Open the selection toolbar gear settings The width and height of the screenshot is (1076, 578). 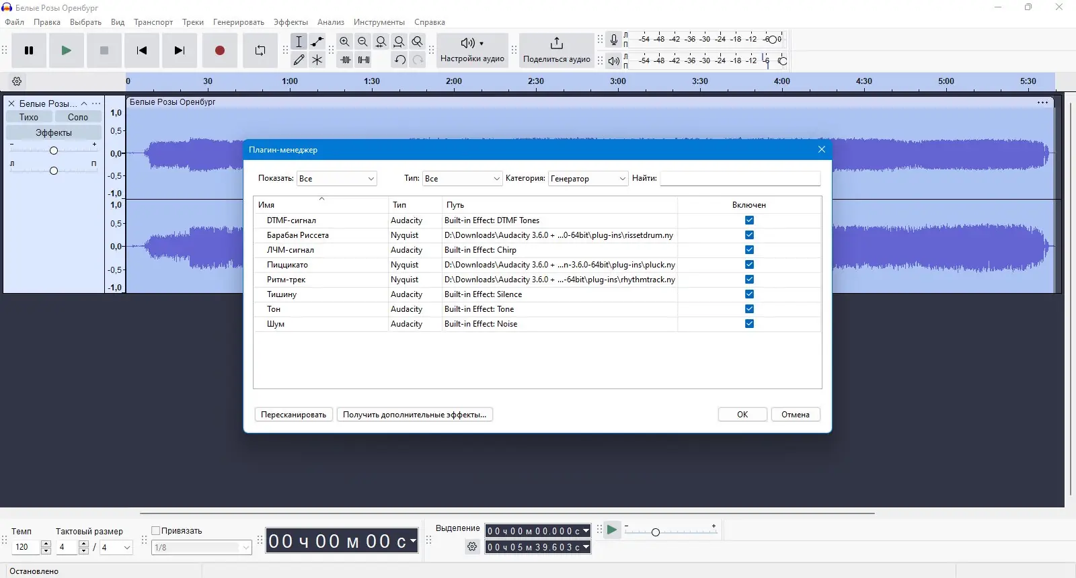pos(472,547)
